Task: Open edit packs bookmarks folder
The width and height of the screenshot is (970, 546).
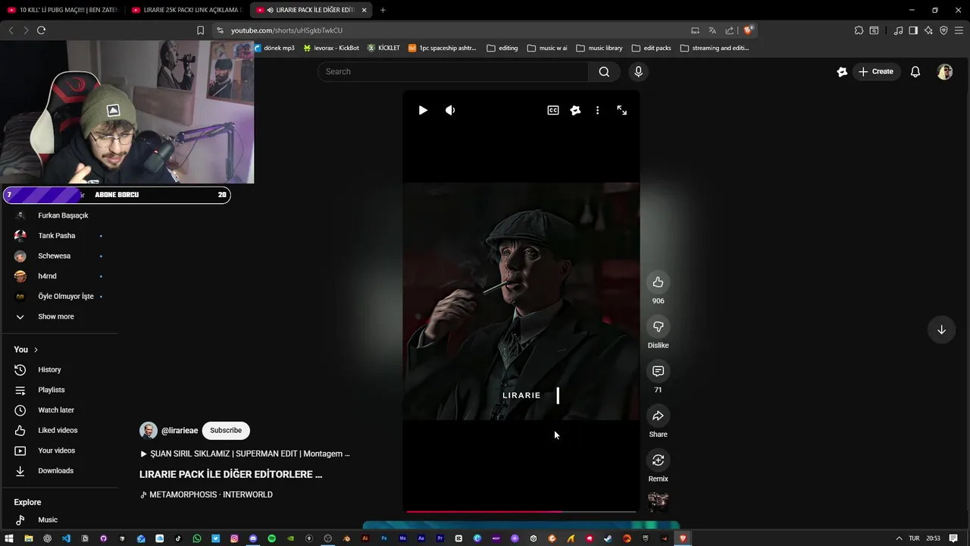Action: click(651, 48)
